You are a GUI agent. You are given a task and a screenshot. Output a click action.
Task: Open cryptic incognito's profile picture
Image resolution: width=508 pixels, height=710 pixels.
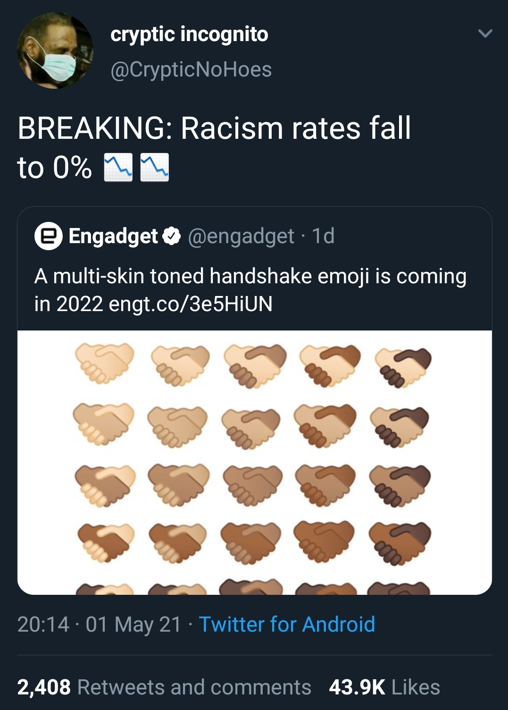click(x=55, y=51)
